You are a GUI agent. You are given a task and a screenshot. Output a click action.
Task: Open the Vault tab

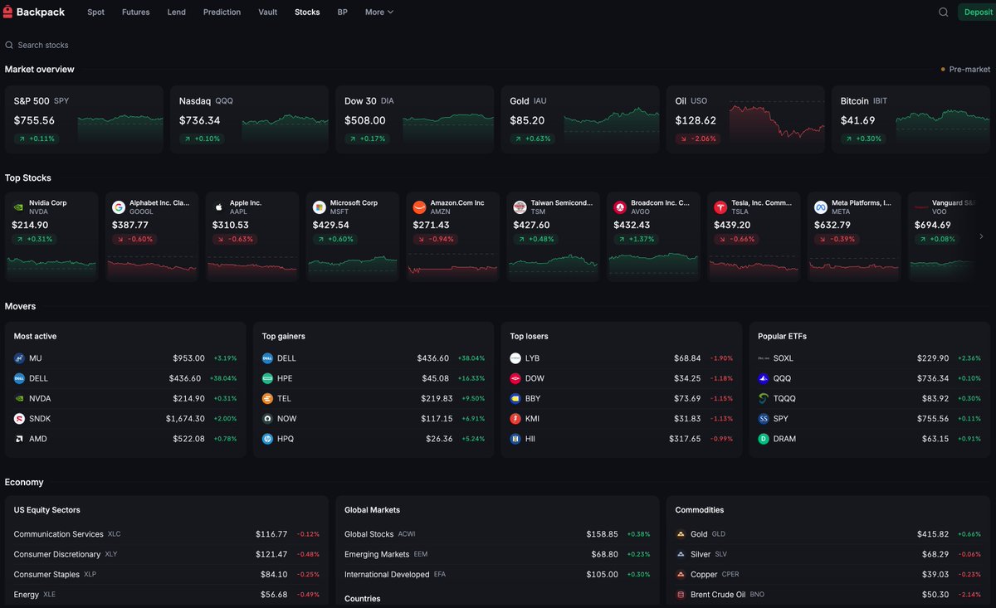[268, 12]
